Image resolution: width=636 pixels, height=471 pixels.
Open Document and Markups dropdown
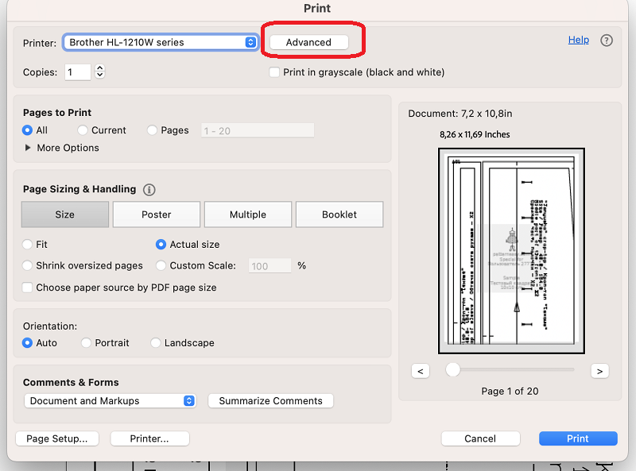tap(110, 401)
